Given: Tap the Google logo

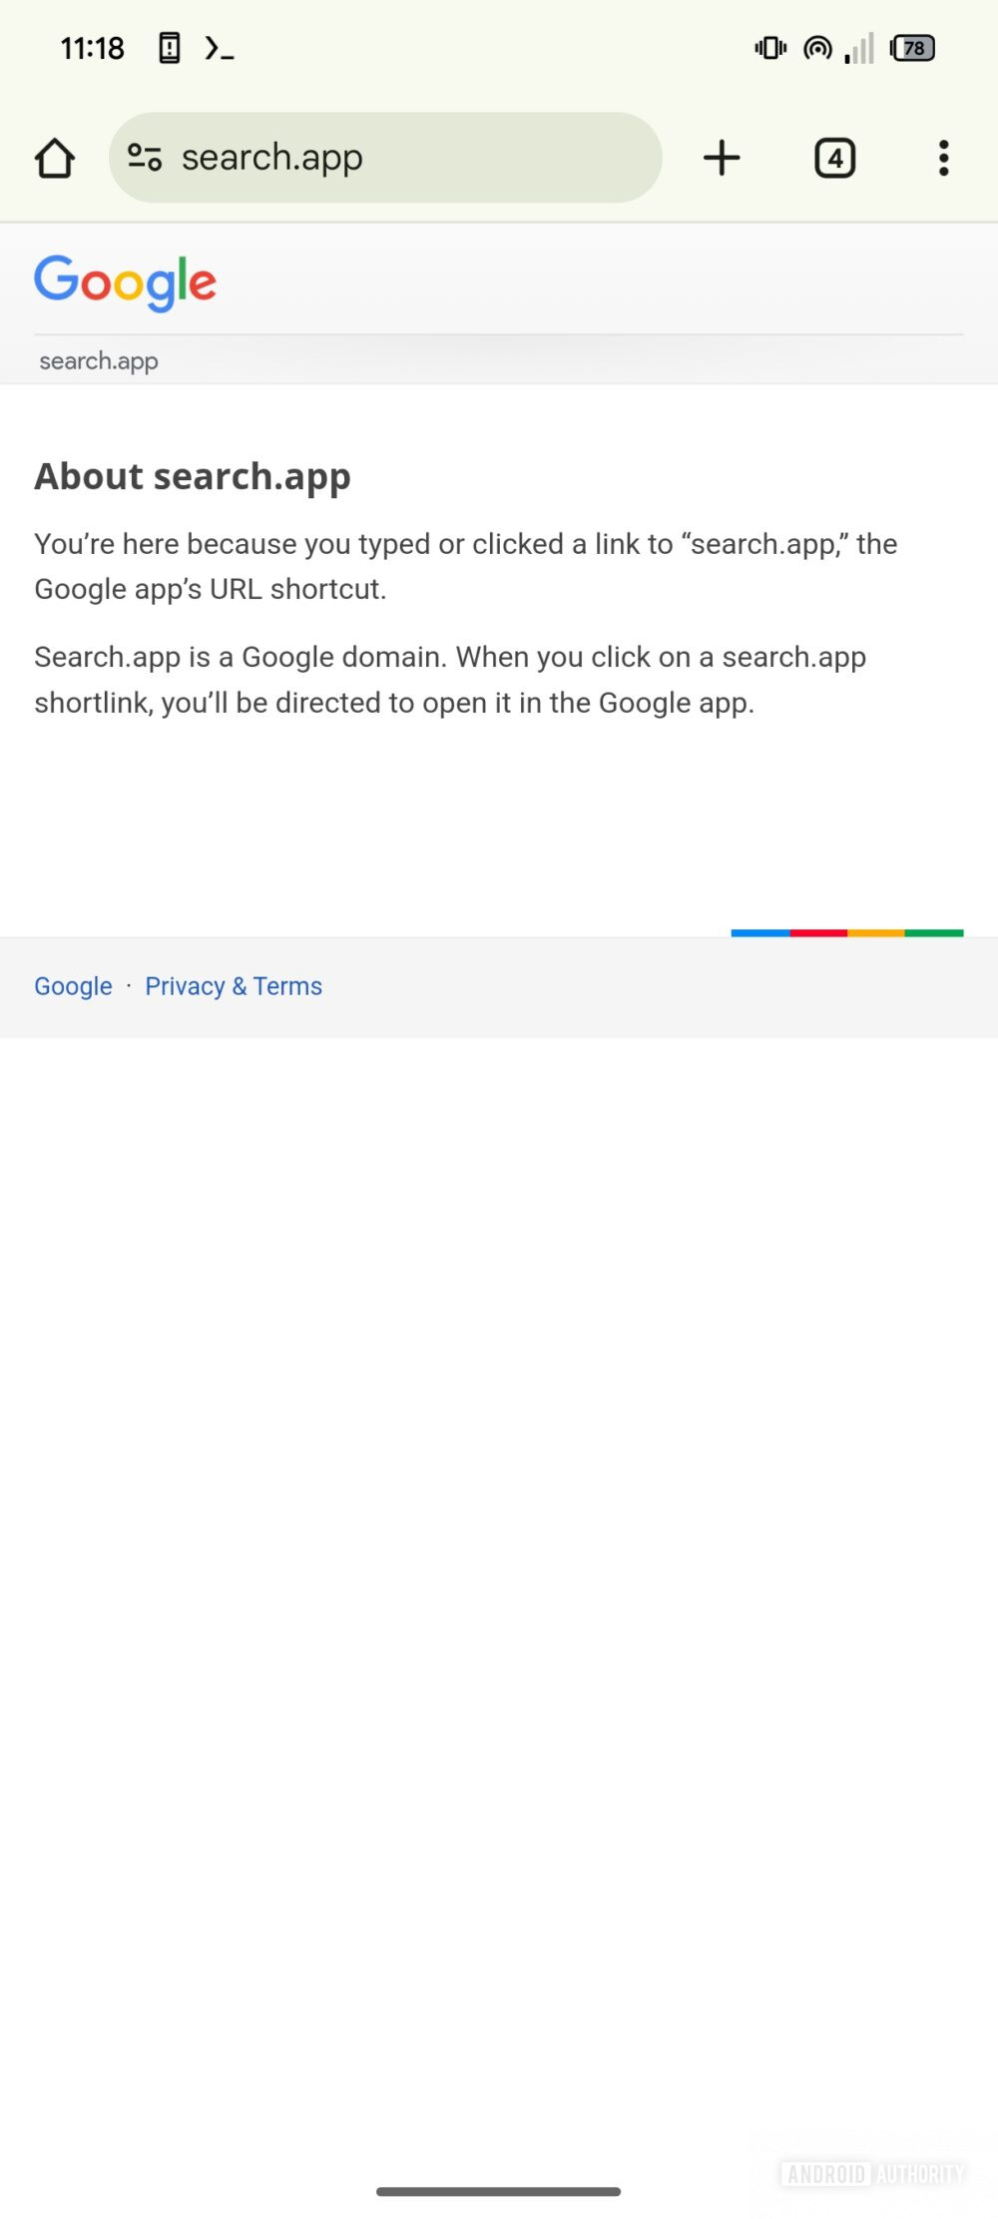Looking at the screenshot, I should point(126,281).
